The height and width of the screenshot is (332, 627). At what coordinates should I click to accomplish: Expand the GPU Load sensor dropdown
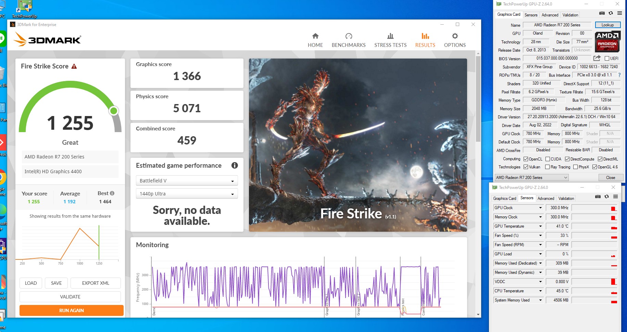click(x=540, y=254)
